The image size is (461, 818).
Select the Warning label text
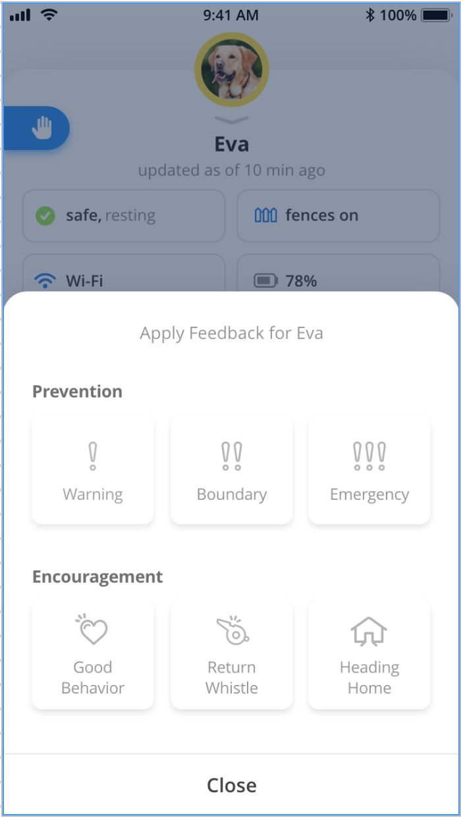click(x=93, y=495)
